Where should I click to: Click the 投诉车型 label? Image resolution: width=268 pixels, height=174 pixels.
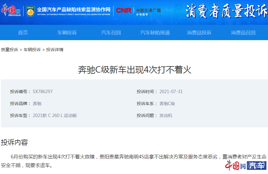click(x=20, y=115)
